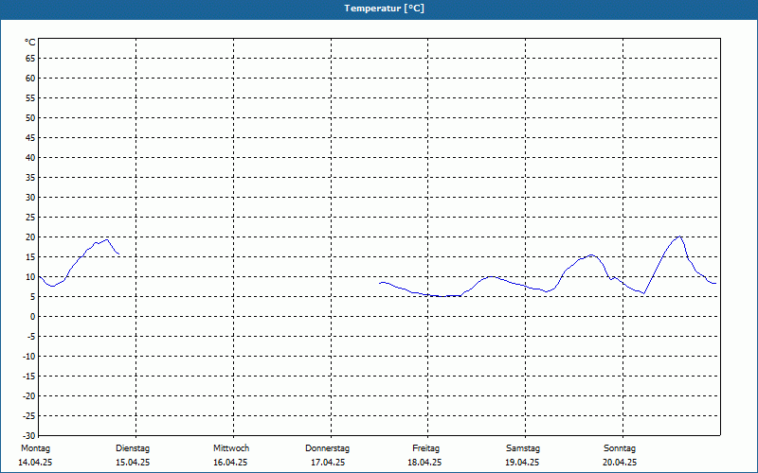
Task: Click the 15.04.25 date label
Action: pos(133,463)
